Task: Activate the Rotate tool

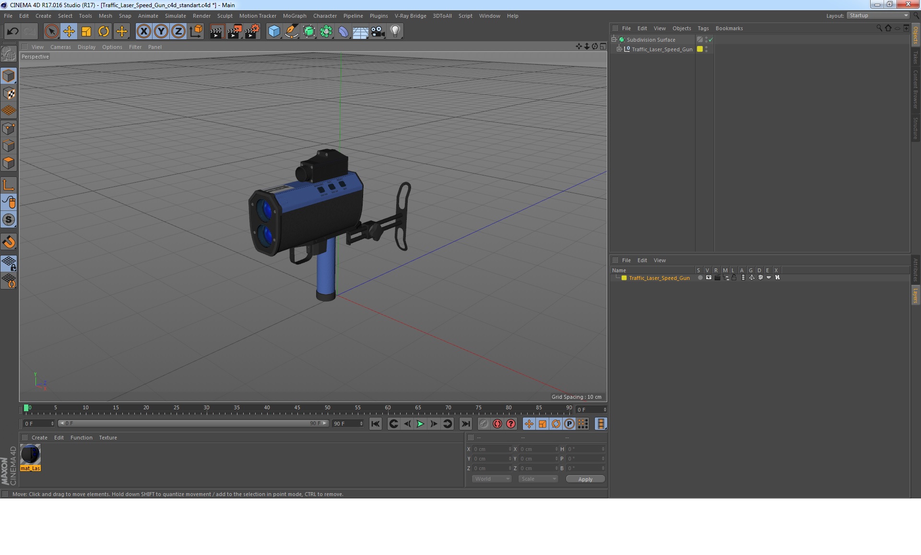Action: [104, 32]
